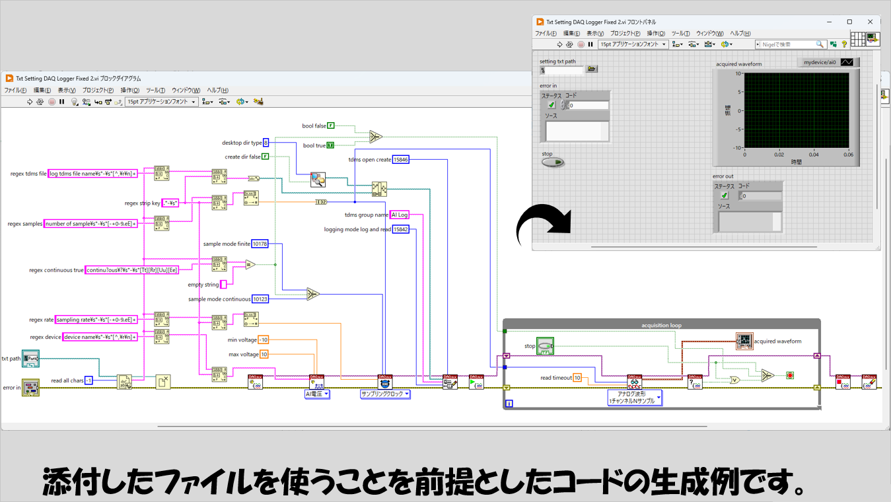Click the Close File node on diagram

(x=164, y=382)
